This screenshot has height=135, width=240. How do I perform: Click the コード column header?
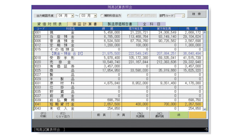(x=41, y=29)
